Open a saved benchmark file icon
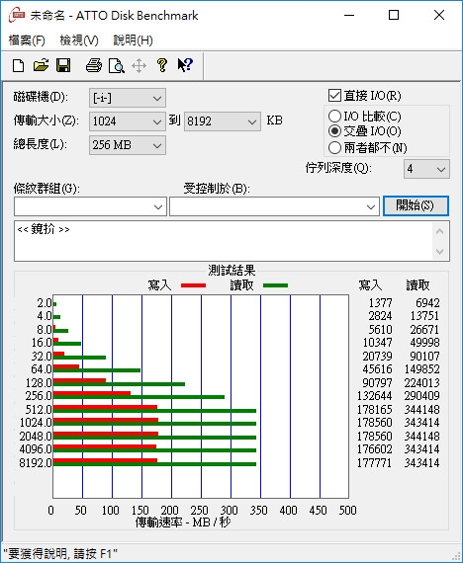Screen dimensions: 463x563 [x=41, y=66]
